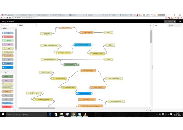This screenshot has width=183, height=130.
Task: Select the [post] /ultra/dilemmas node
Action: tap(50, 45)
